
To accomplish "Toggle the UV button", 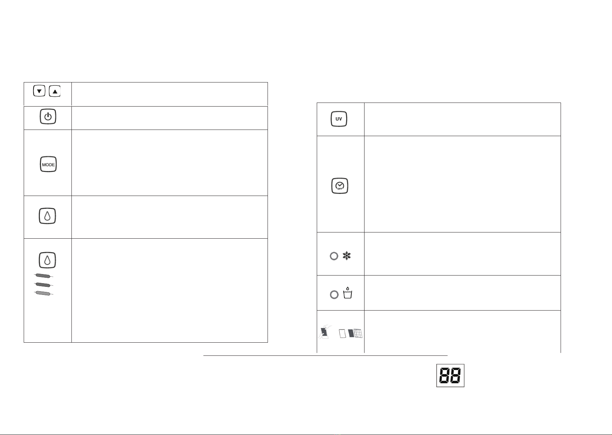I will [339, 119].
